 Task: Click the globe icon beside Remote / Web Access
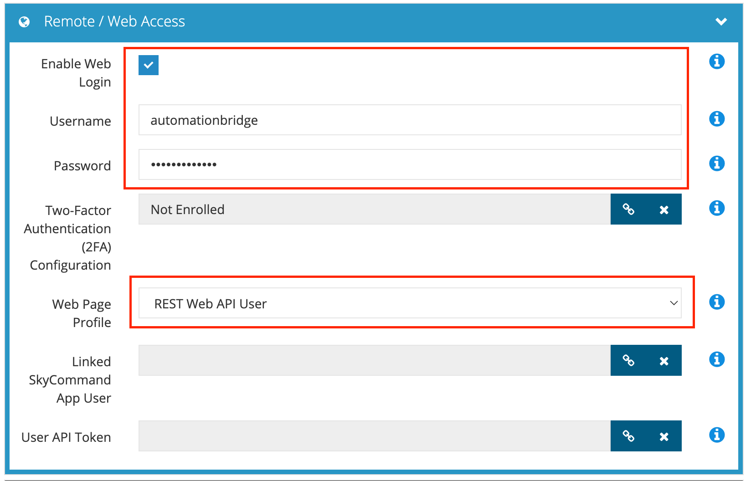pyautogui.click(x=24, y=22)
